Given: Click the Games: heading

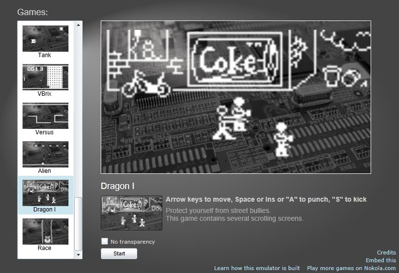Looking at the screenshot, I should (33, 12).
